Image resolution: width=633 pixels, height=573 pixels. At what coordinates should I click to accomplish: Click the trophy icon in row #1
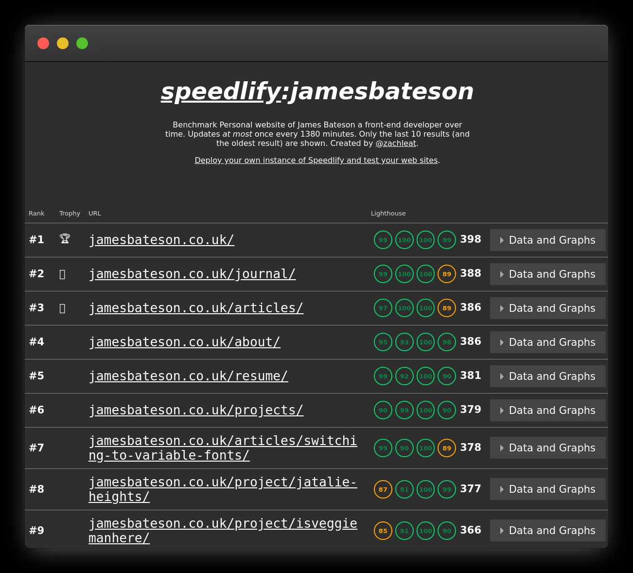click(65, 239)
